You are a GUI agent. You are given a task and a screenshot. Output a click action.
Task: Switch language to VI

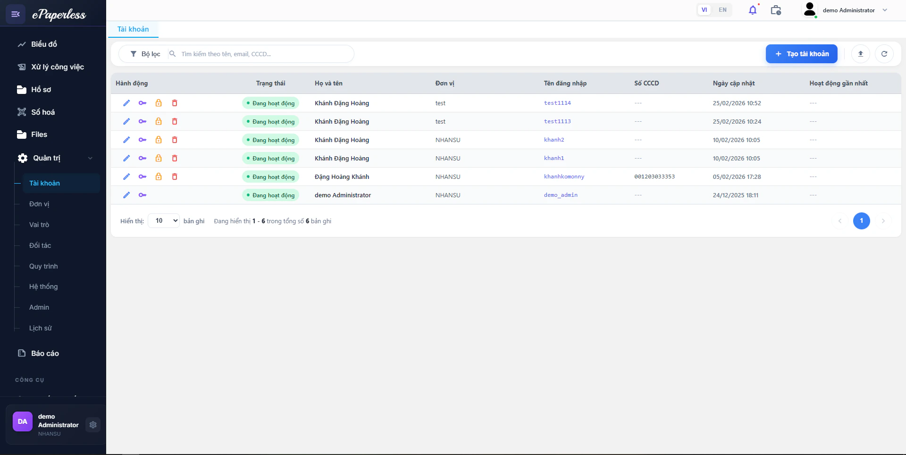point(704,10)
